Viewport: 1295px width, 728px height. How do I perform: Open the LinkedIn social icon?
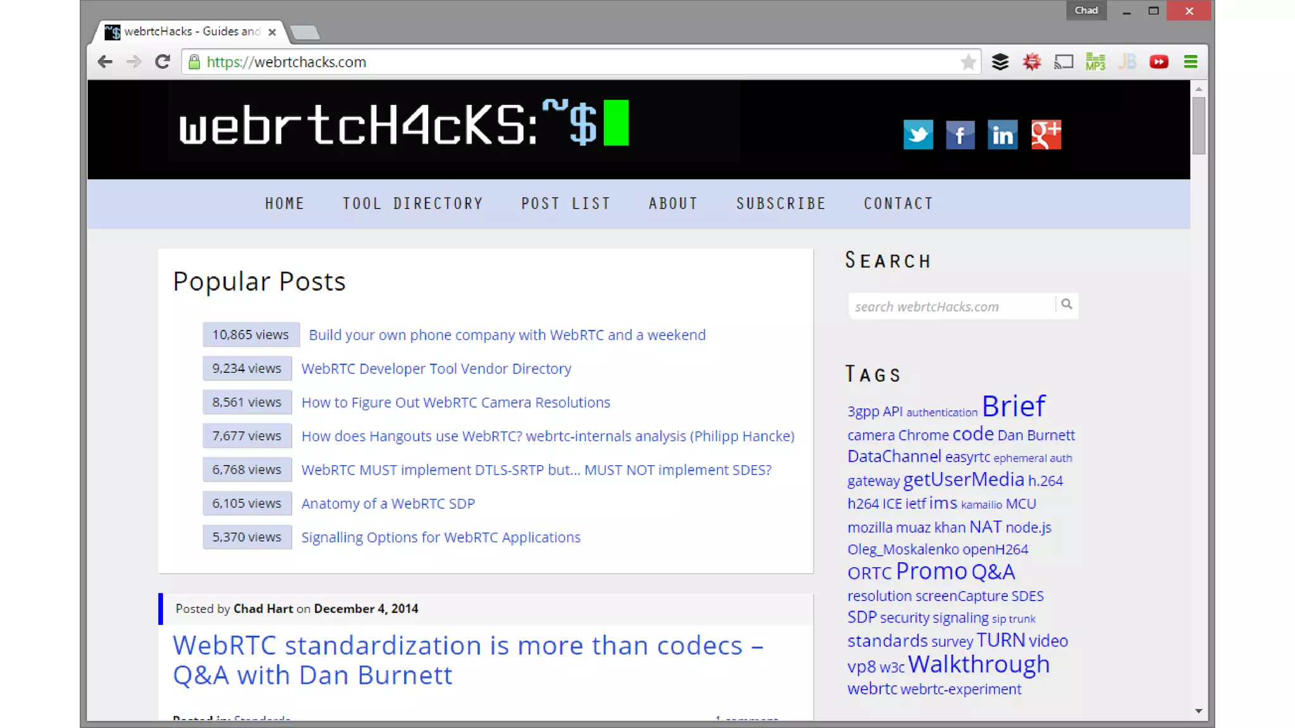(x=1003, y=135)
